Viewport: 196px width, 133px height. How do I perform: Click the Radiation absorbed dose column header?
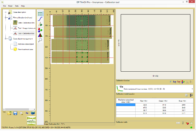coord(125,101)
